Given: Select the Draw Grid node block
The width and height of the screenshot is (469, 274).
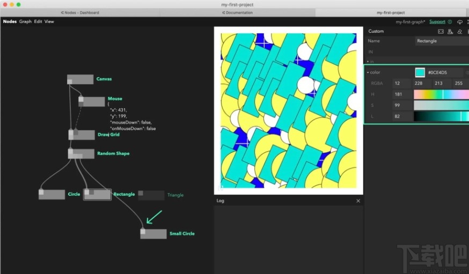Looking at the screenshot, I should [x=82, y=135].
